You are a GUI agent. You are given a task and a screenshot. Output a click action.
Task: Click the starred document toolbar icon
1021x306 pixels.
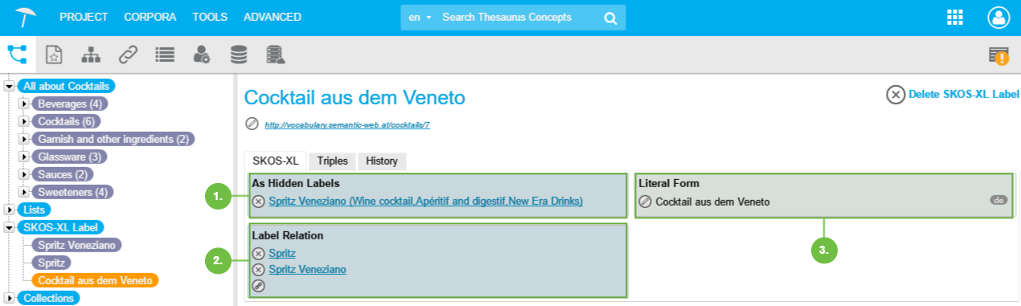pos(54,55)
